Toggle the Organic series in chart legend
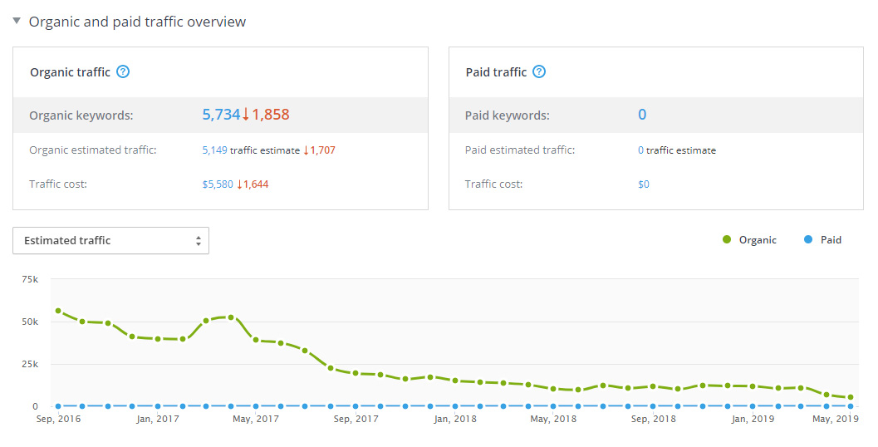 [x=749, y=240]
